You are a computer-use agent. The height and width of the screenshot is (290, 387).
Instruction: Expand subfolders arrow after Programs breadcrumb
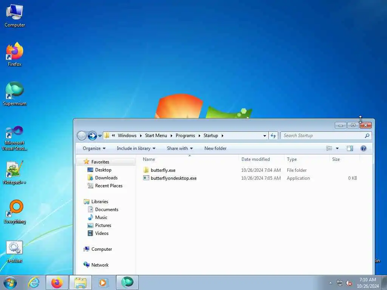pos(200,136)
